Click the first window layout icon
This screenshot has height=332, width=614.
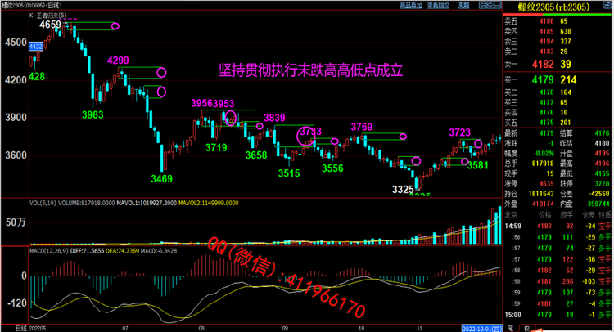click(x=482, y=5)
